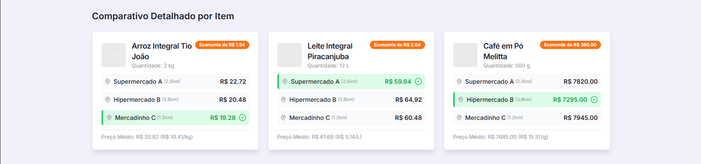Click the Leite Integral Piracanjuba title
The width and height of the screenshot is (701, 164).
tap(330, 51)
